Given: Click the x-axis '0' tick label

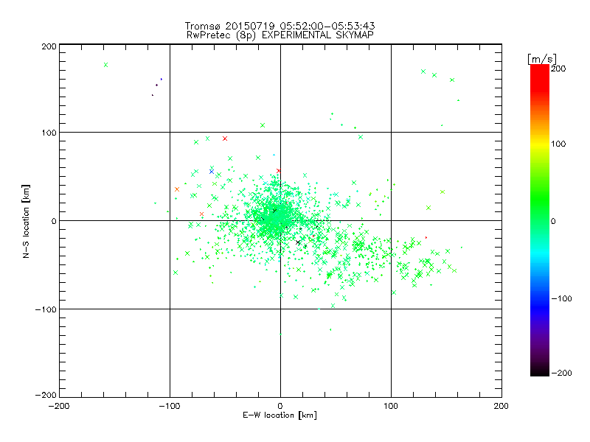Looking at the screenshot, I should tap(280, 406).
